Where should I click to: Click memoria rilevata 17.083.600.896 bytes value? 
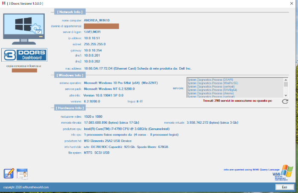pos(112,122)
